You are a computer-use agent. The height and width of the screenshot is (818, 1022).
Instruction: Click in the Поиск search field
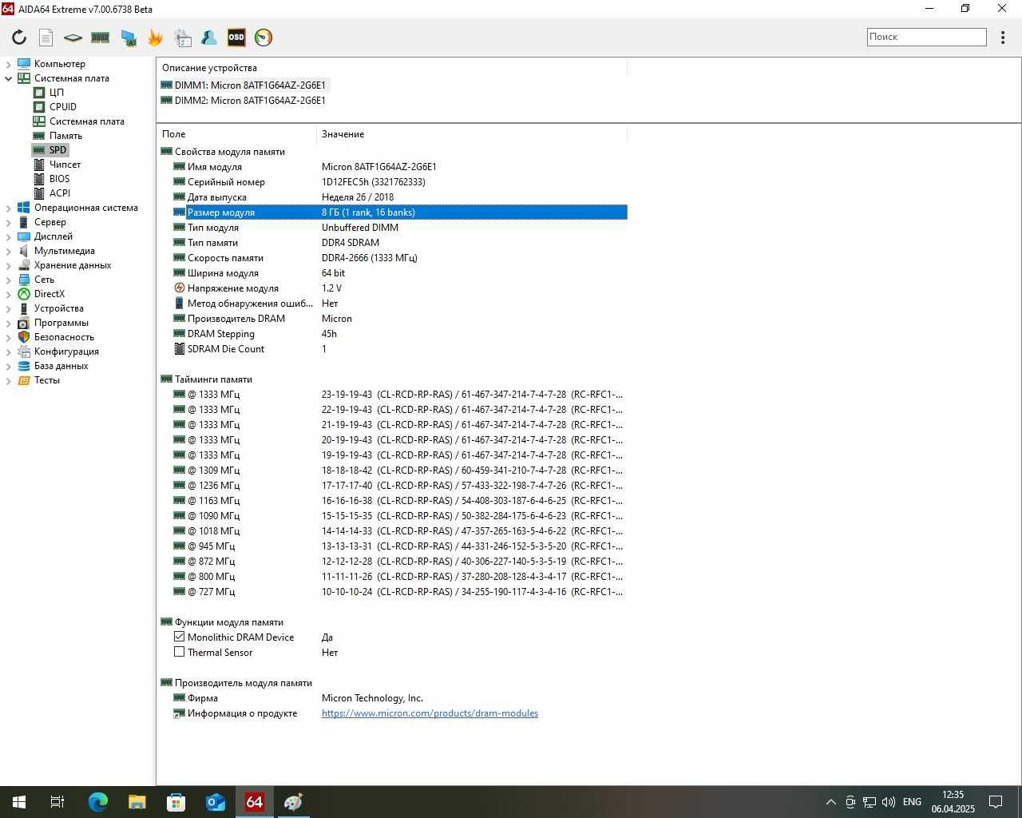pos(927,37)
